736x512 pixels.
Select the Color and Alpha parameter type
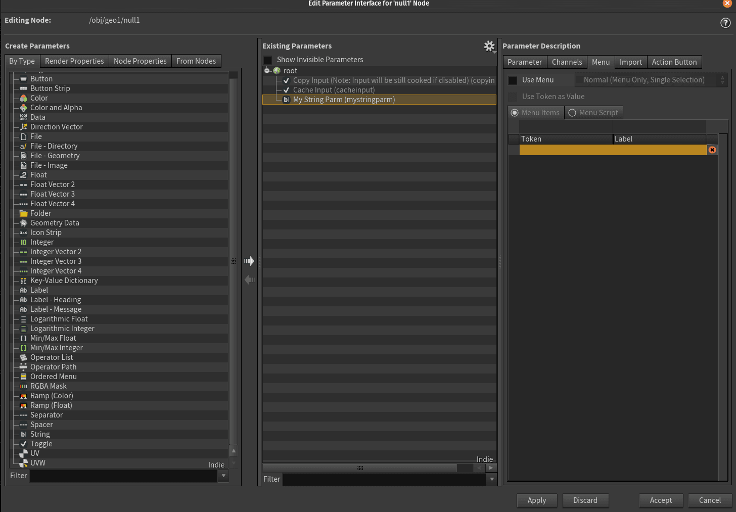click(56, 108)
